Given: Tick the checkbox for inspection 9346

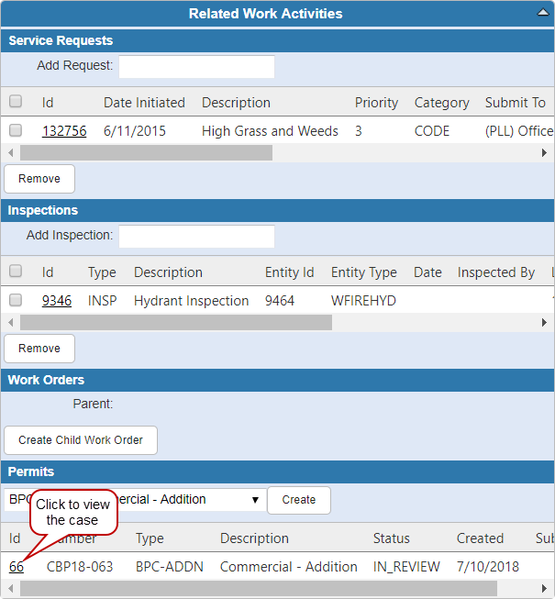Looking at the screenshot, I should pyautogui.click(x=16, y=301).
